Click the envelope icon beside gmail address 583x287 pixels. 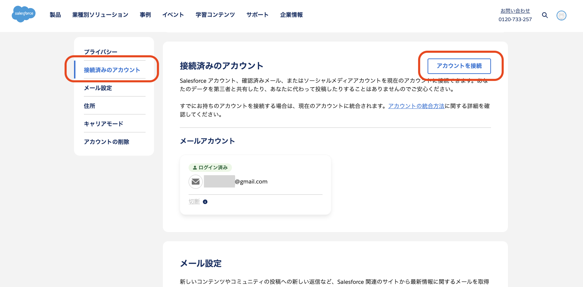[196, 182]
